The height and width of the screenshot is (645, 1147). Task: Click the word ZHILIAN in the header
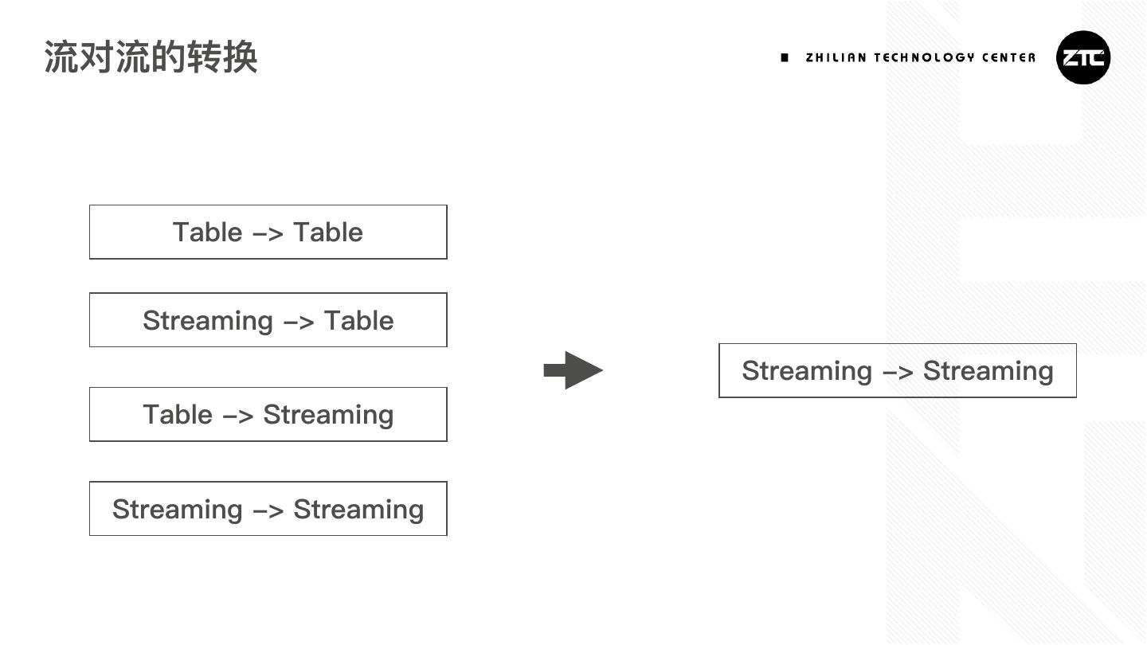pos(836,57)
